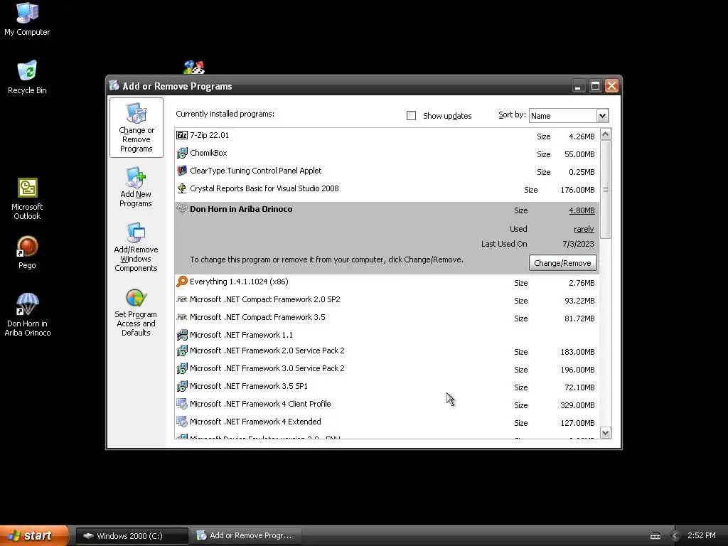Click the 4.80MB size link

point(582,210)
